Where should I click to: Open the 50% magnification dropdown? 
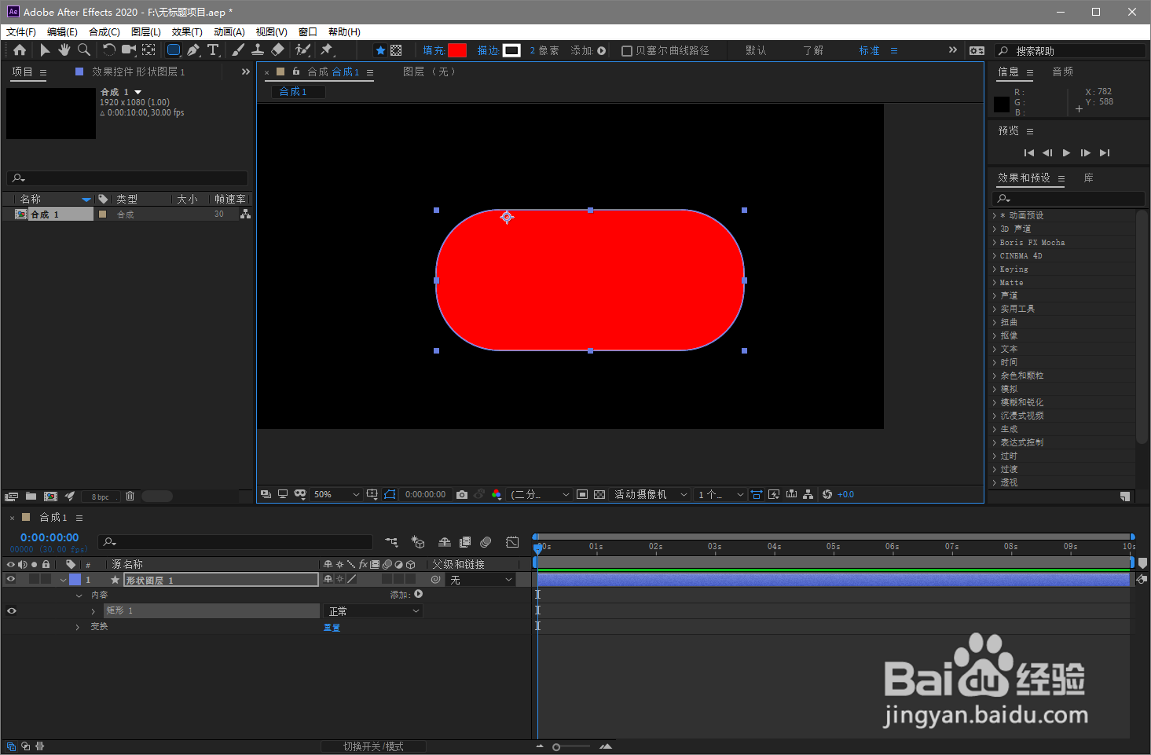336,494
